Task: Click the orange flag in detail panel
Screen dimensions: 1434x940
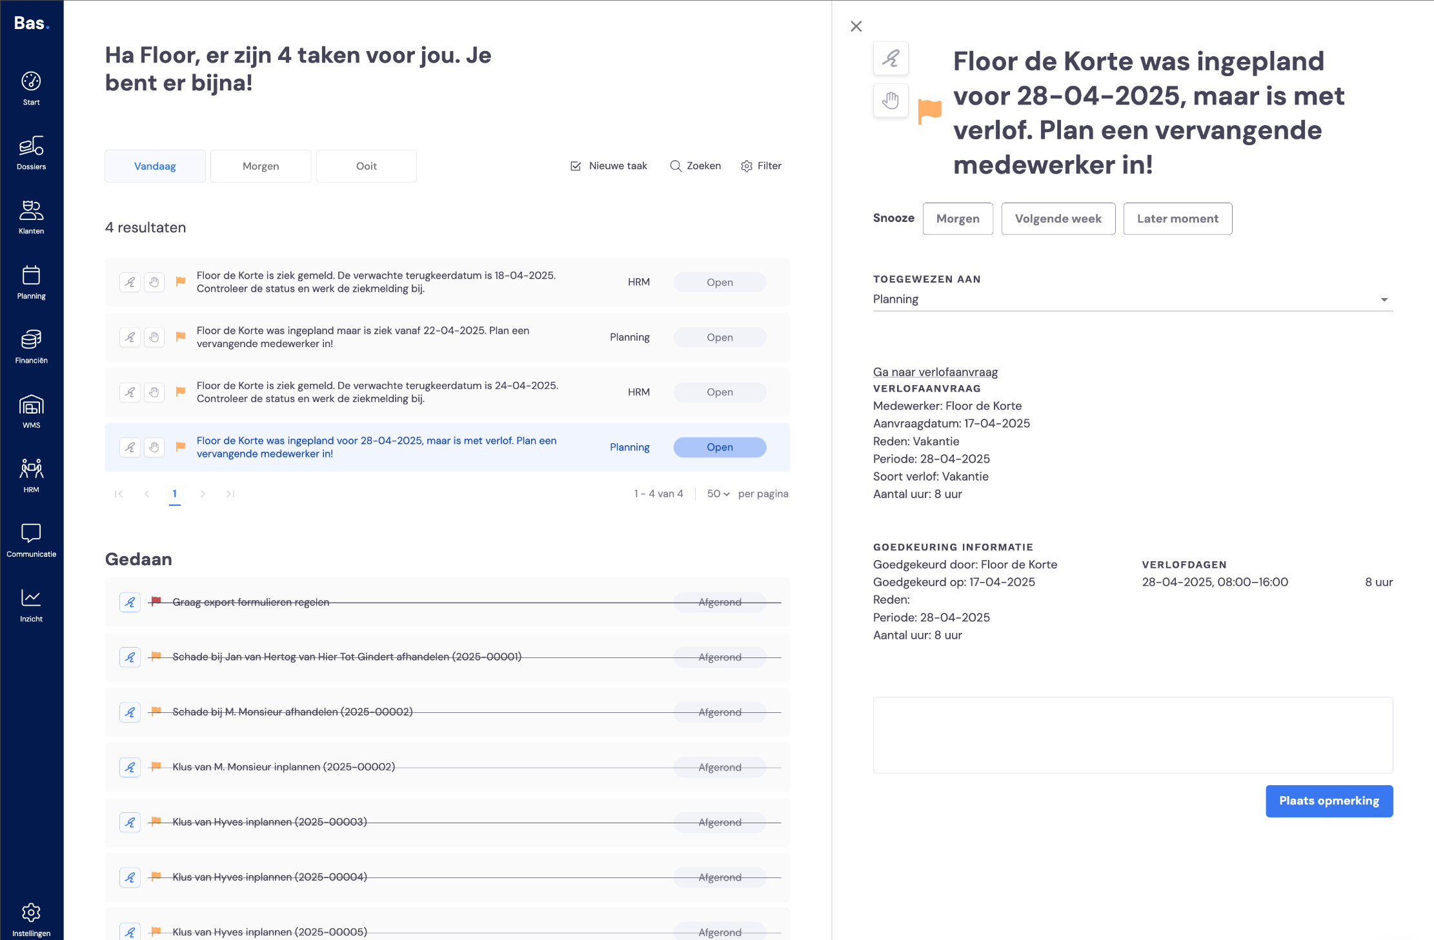Action: (929, 111)
